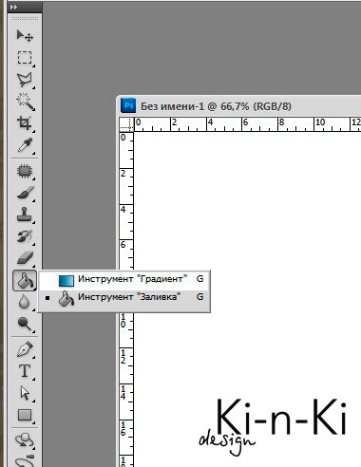Select the Rectangle shape tool
This screenshot has width=361, height=467.
coord(25,415)
